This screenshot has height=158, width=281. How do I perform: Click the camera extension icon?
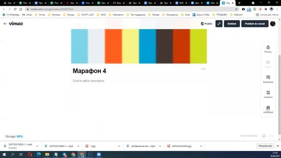click(x=243, y=9)
